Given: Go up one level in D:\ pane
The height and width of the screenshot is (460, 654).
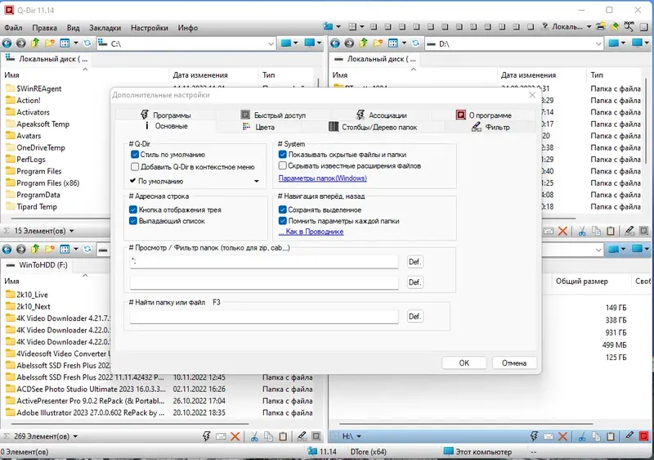Looking at the screenshot, I should (x=363, y=43).
